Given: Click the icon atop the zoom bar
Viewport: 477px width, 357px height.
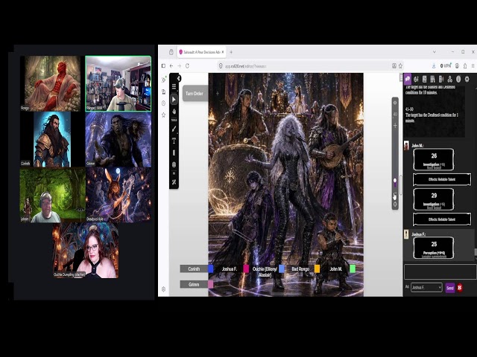Looking at the screenshot, I should tap(395, 103).
